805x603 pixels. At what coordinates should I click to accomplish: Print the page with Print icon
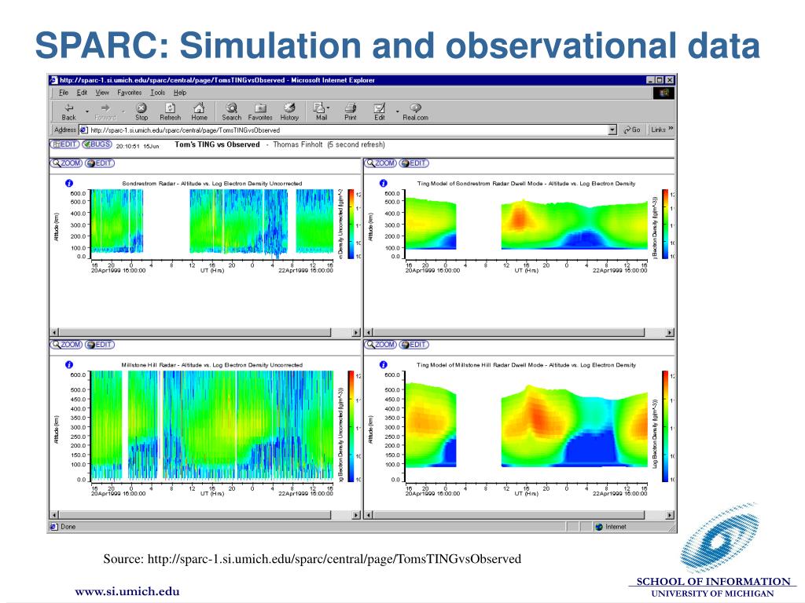pyautogui.click(x=351, y=111)
